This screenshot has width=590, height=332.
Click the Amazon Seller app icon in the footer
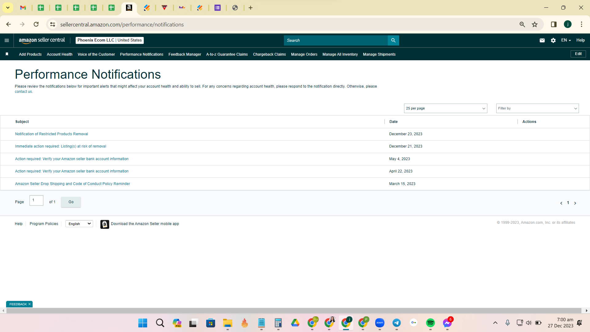pyautogui.click(x=105, y=224)
